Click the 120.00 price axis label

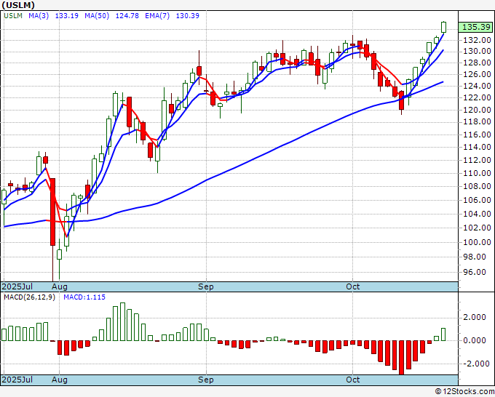click(477, 110)
